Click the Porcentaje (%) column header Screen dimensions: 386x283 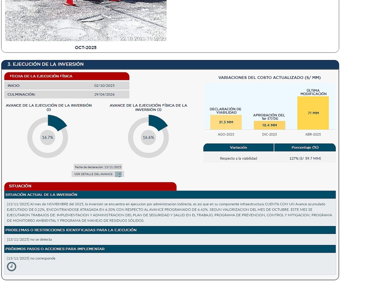(305, 148)
